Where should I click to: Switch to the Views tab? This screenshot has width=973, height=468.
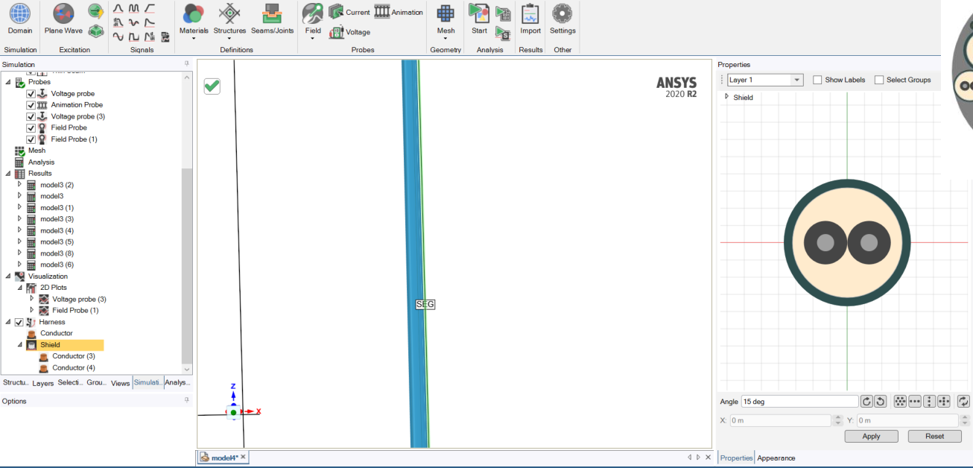(x=120, y=383)
